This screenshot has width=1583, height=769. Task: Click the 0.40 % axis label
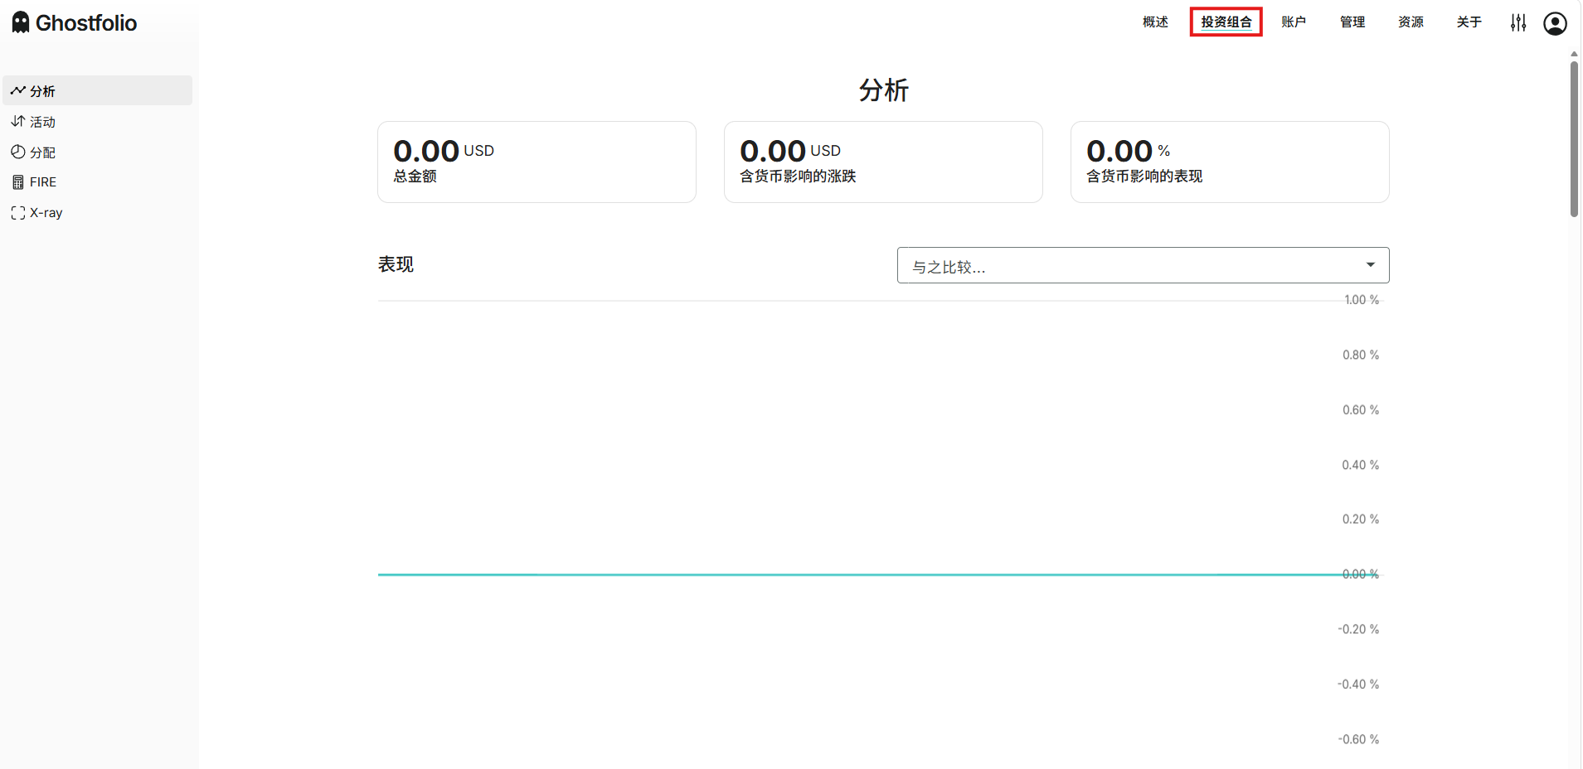click(x=1361, y=465)
